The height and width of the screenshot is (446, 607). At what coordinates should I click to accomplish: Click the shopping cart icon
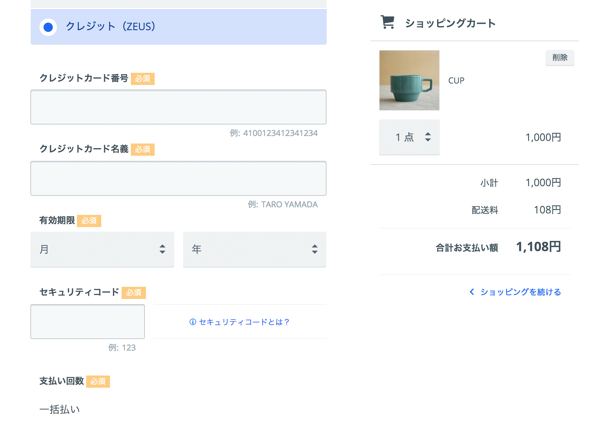tap(387, 22)
